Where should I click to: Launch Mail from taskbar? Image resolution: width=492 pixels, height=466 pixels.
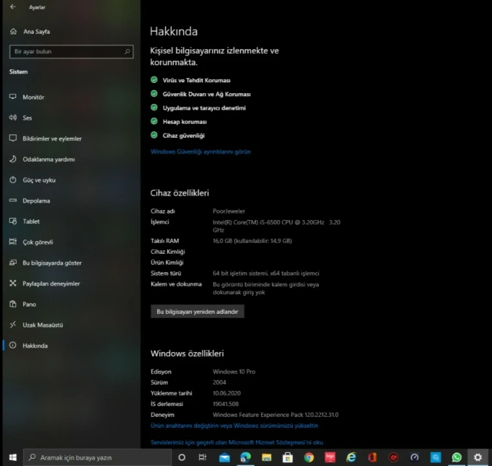(224, 458)
